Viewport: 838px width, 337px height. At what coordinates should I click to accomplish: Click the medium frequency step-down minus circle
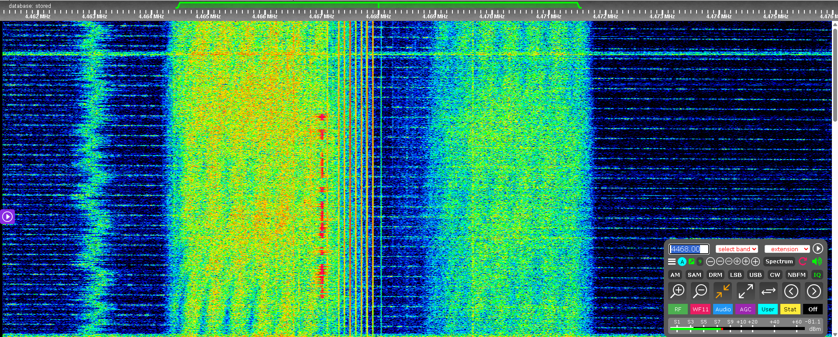click(x=720, y=261)
